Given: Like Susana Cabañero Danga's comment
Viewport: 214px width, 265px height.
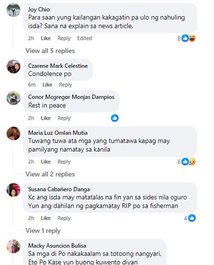Looking at the screenshot, I should click(46, 218).
